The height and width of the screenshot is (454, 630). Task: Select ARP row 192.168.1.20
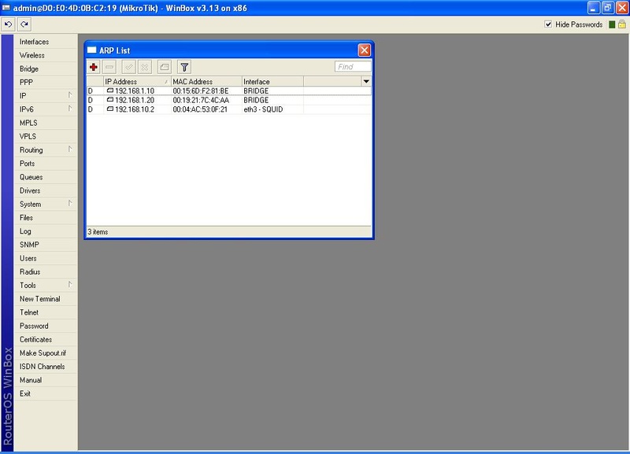click(x=229, y=101)
